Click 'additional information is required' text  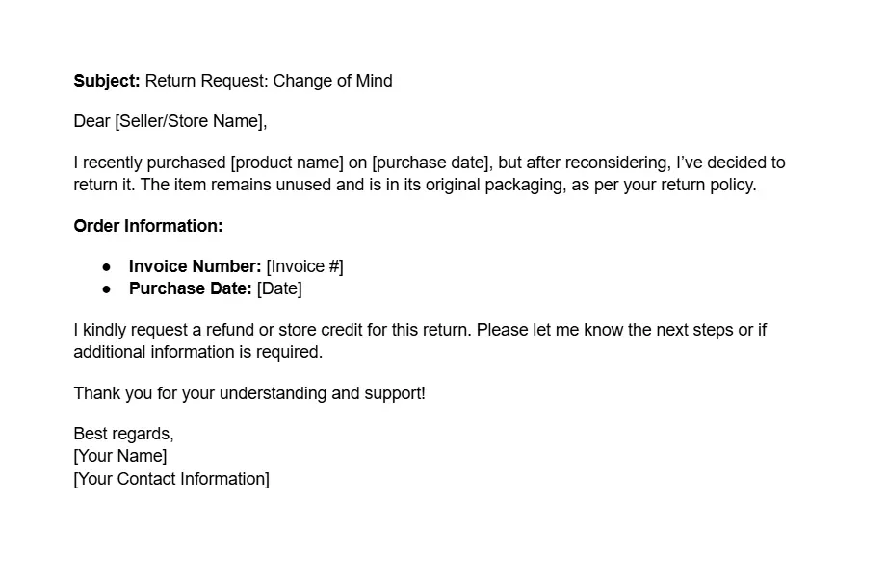pyautogui.click(x=198, y=352)
